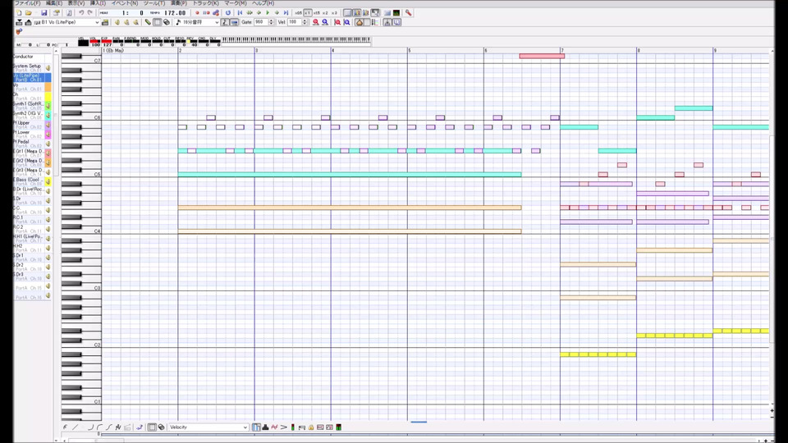Click the tempo value 172.00
Viewport: 788px width, 443px height.
click(175, 12)
